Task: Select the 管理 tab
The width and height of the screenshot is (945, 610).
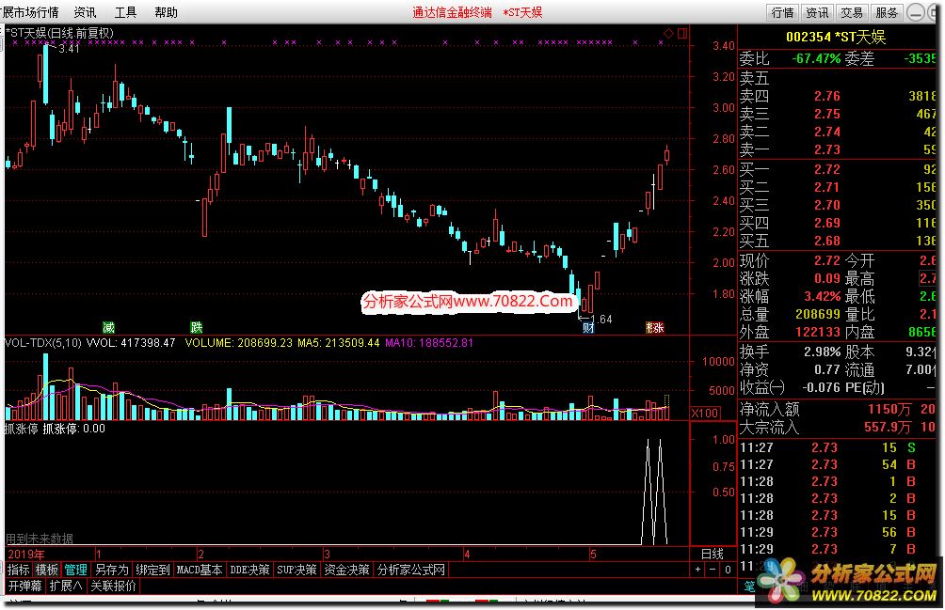Action: [x=76, y=570]
